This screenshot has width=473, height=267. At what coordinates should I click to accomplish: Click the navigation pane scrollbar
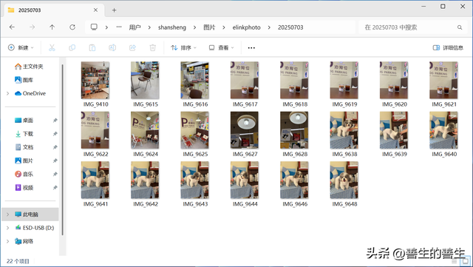(x=62, y=149)
